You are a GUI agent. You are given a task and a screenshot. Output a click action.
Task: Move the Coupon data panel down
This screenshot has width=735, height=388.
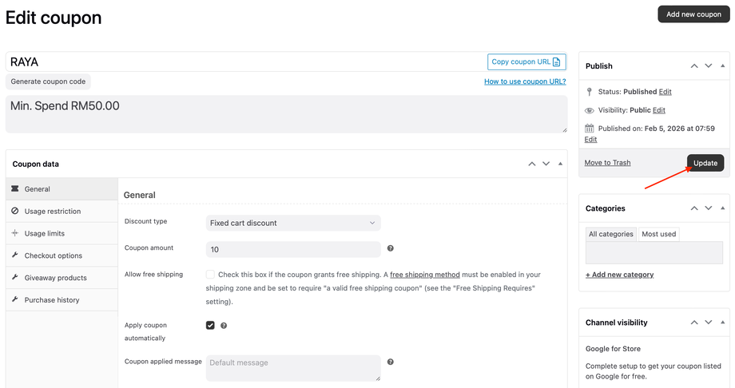(546, 164)
